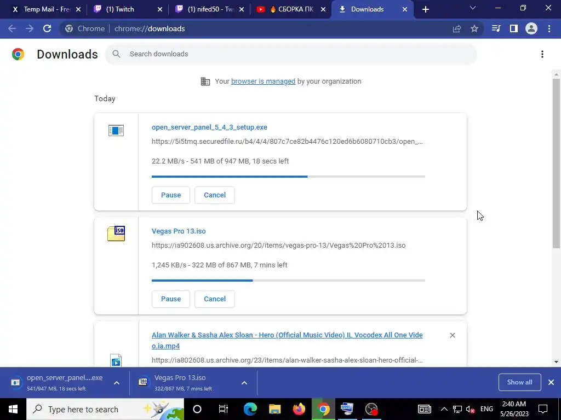
Task: Close the download shelf
Action: [x=551, y=382]
